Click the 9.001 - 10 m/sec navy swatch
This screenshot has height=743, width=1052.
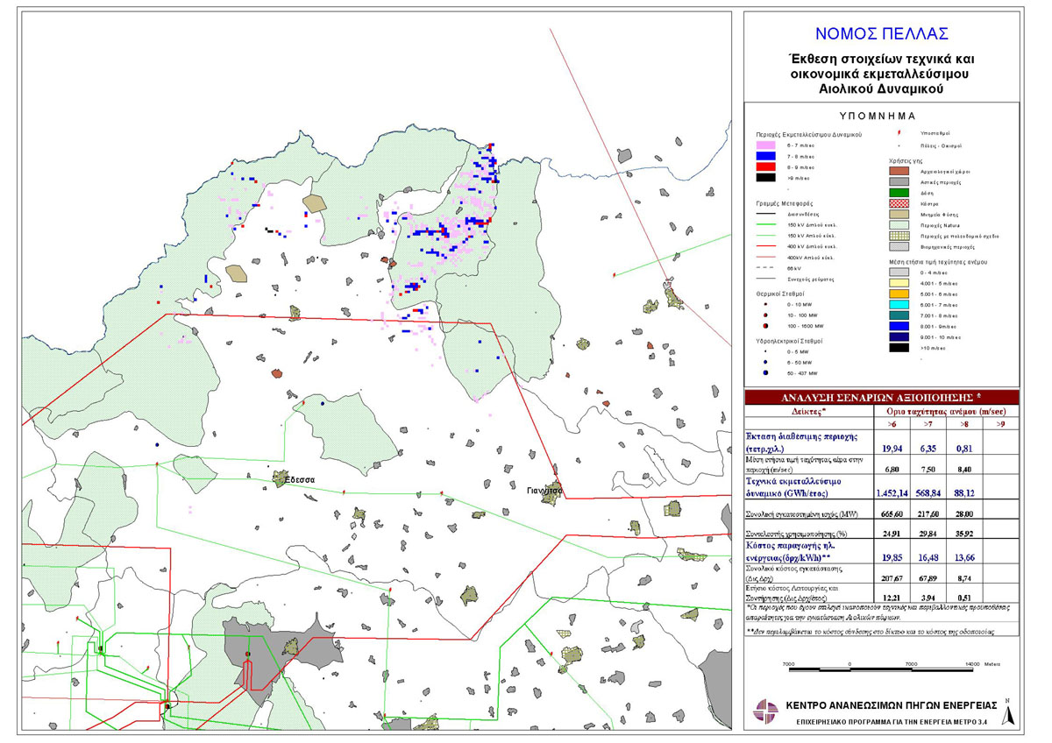(899, 336)
